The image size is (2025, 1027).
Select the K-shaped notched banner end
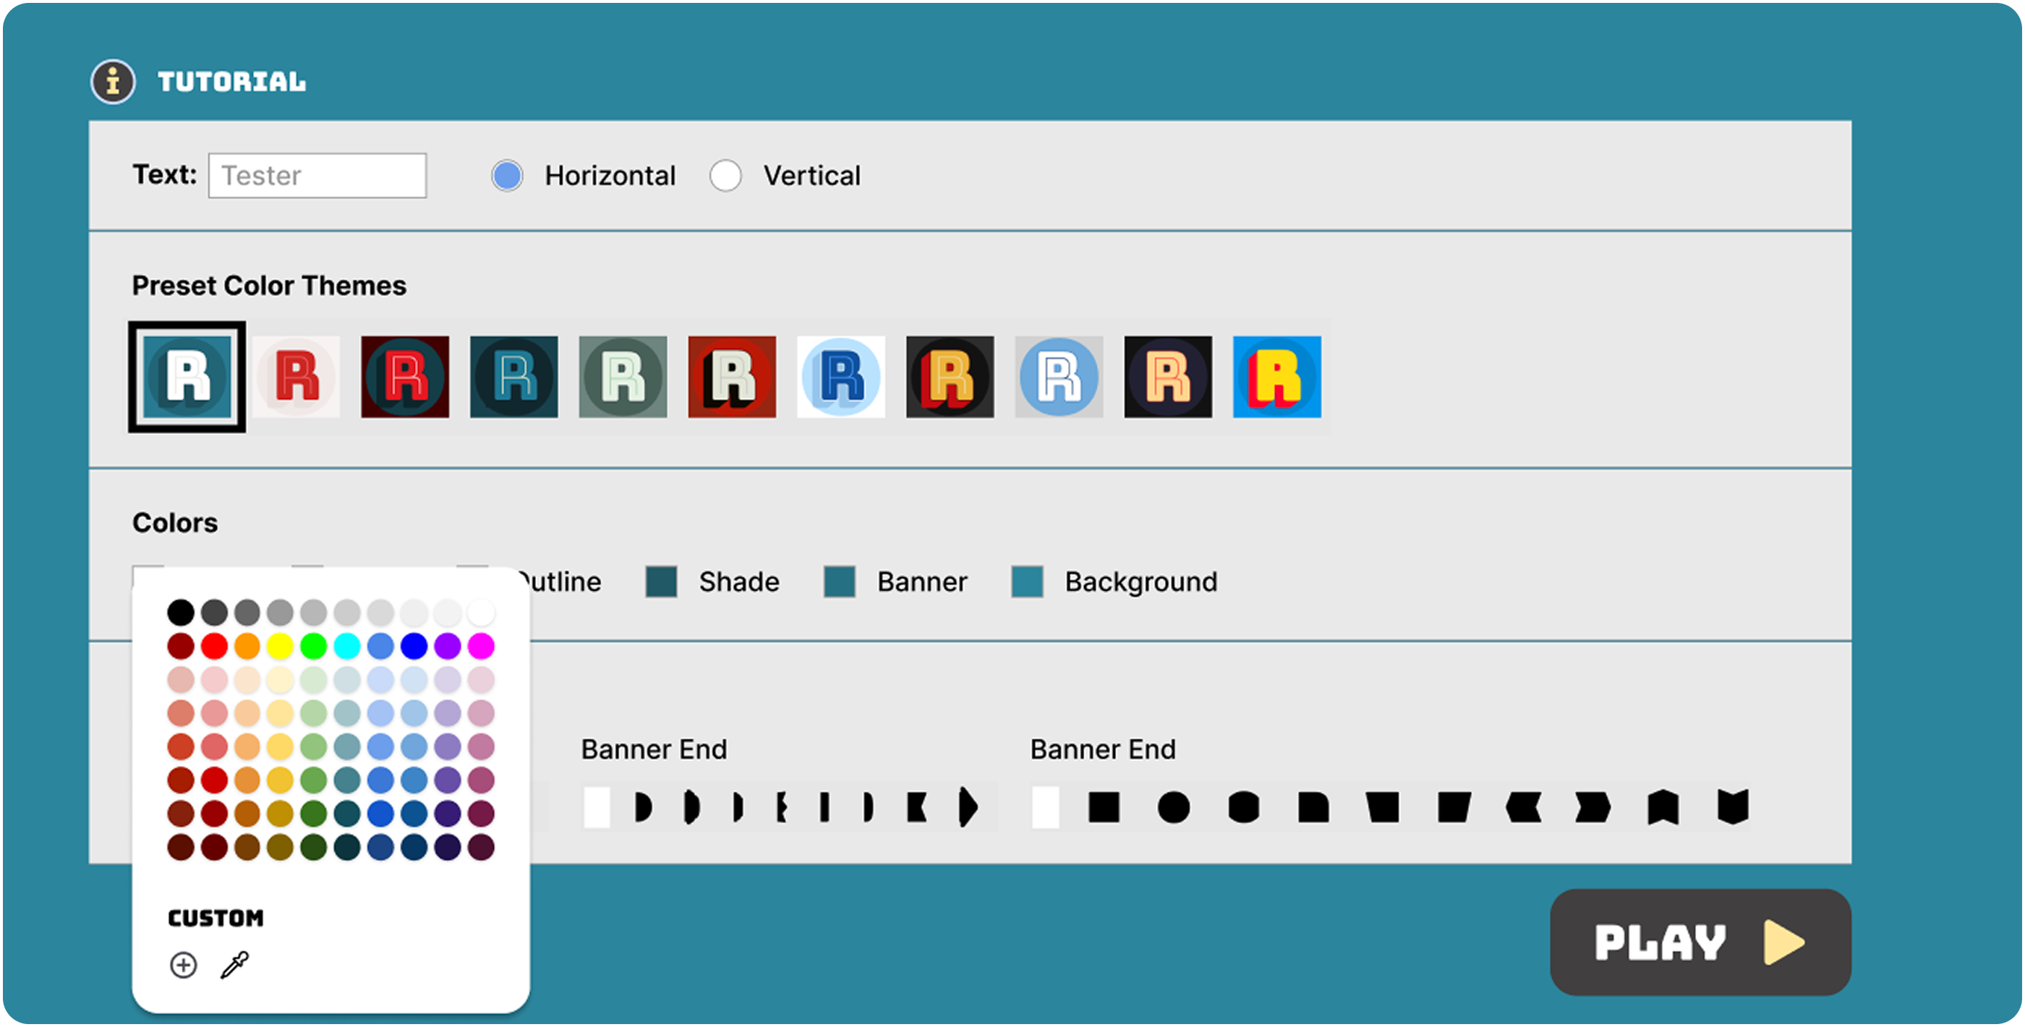(916, 808)
